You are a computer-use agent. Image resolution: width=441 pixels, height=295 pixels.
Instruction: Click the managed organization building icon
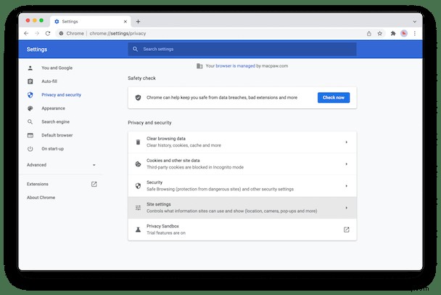(x=199, y=66)
